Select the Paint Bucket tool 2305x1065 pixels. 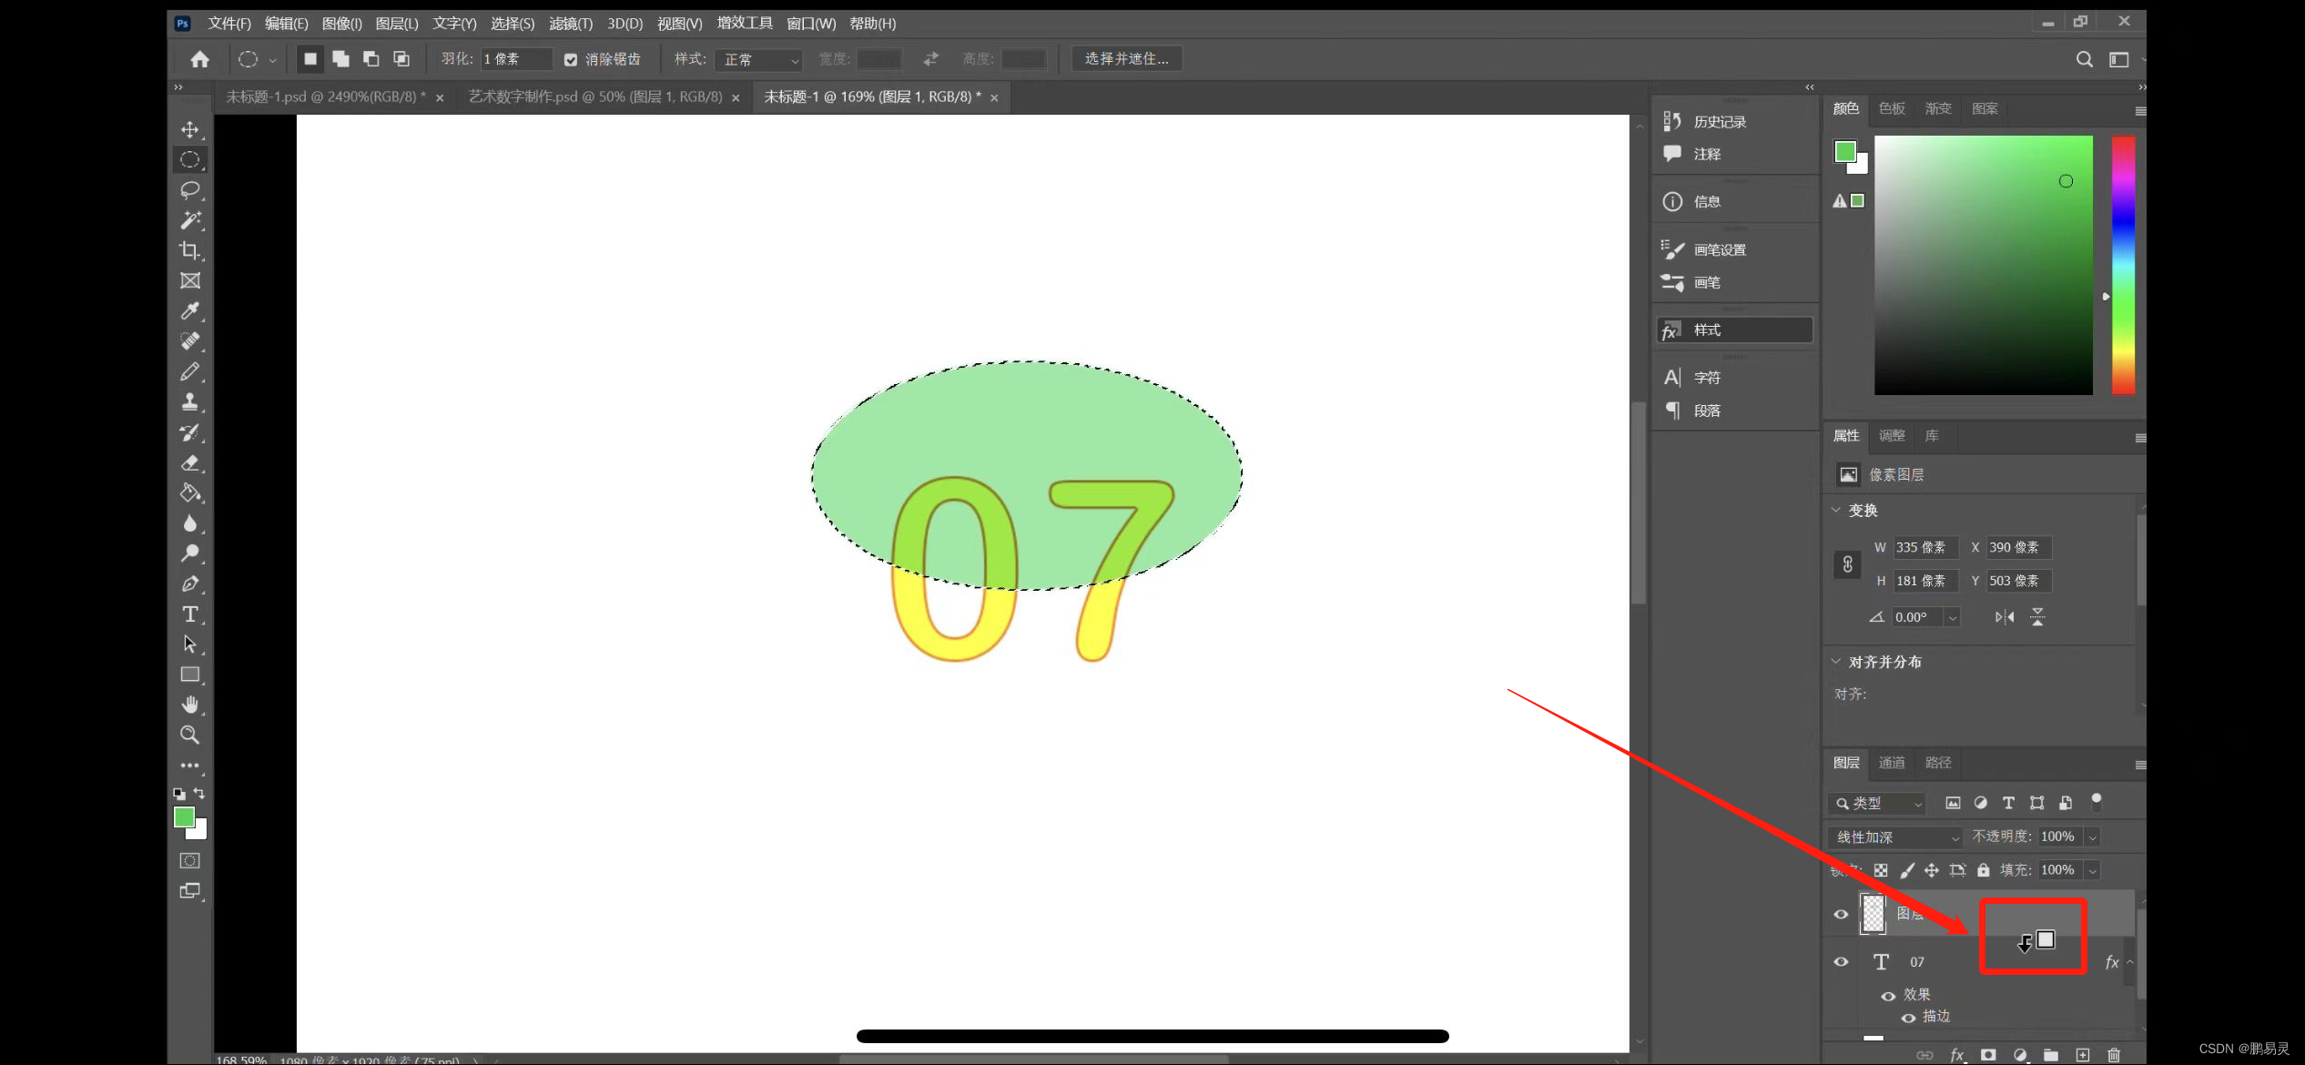[189, 492]
